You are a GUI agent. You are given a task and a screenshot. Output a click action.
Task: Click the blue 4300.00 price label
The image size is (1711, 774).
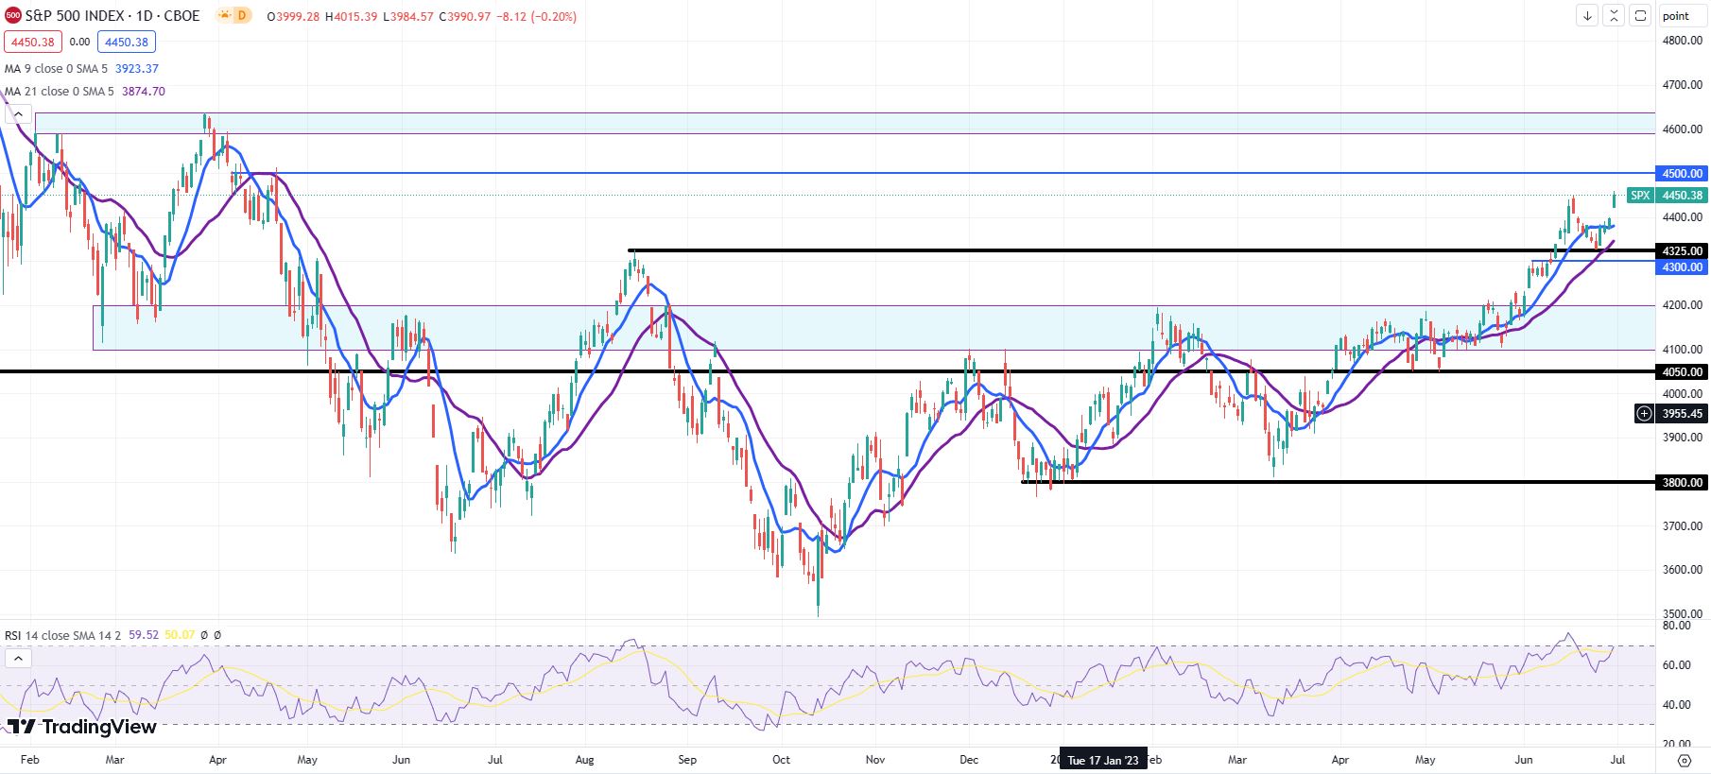(1682, 267)
